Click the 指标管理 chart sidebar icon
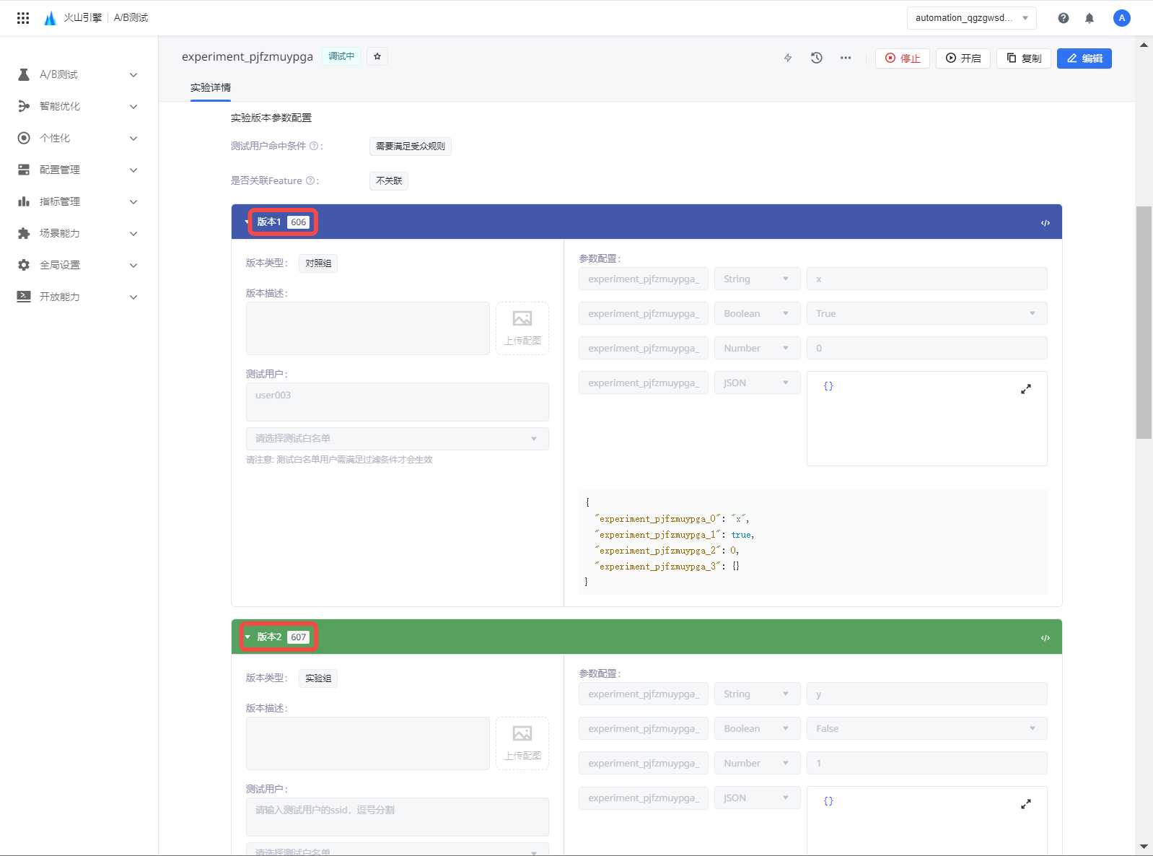1153x856 pixels. pyautogui.click(x=24, y=201)
